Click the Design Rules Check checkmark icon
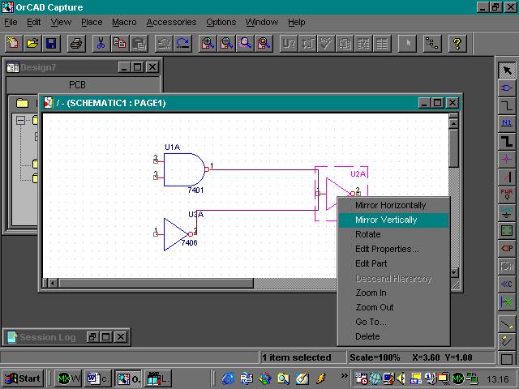Image resolution: width=519 pixels, height=389 pixels. click(x=326, y=43)
